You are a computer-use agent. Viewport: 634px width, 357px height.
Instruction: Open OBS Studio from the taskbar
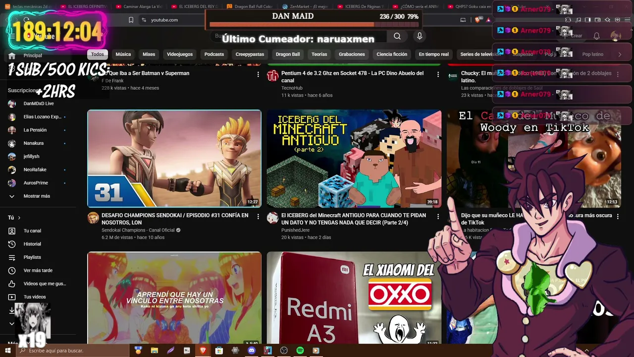[284, 351]
